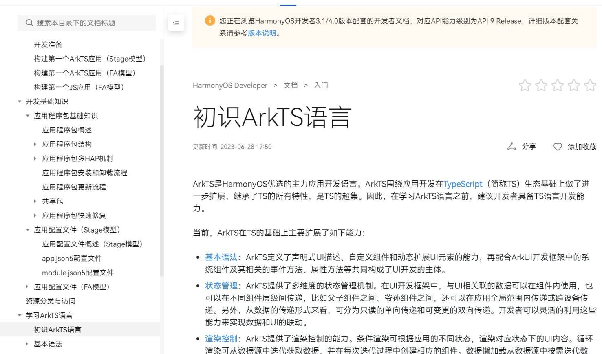Click the share icon beside 分享
The image size is (602, 354).
(512, 146)
